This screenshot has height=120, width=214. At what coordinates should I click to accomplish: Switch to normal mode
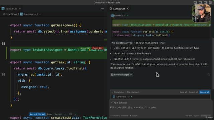point(189,116)
